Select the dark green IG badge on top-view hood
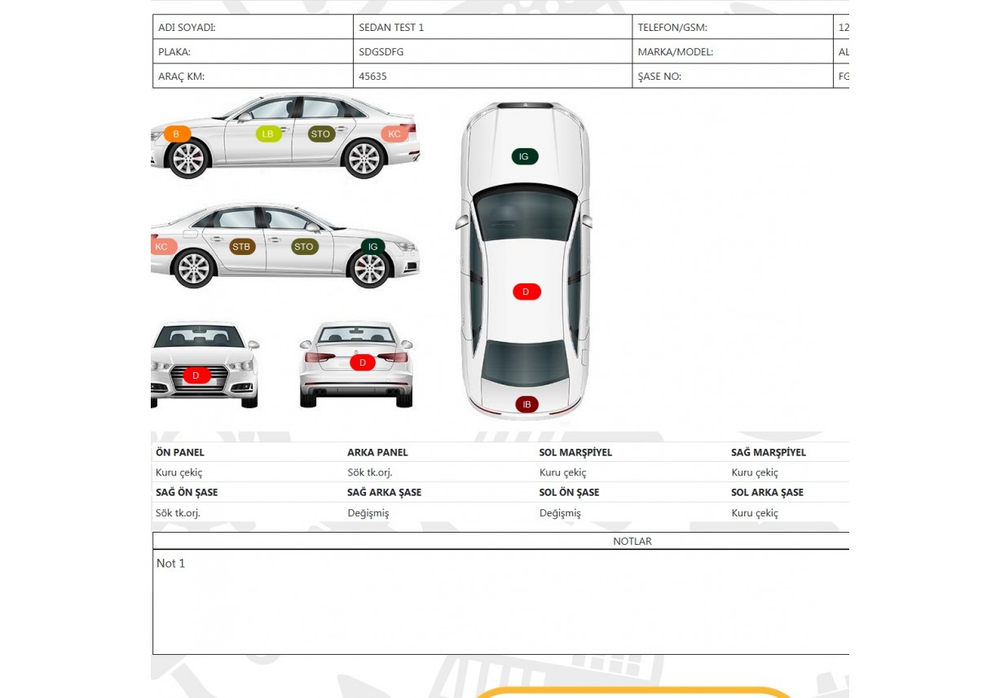Viewport: 1000px width, 698px height. (524, 156)
